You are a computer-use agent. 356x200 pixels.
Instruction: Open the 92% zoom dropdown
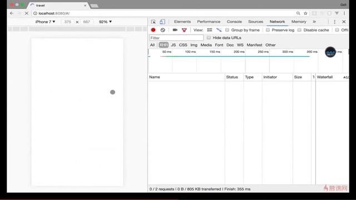coord(105,22)
